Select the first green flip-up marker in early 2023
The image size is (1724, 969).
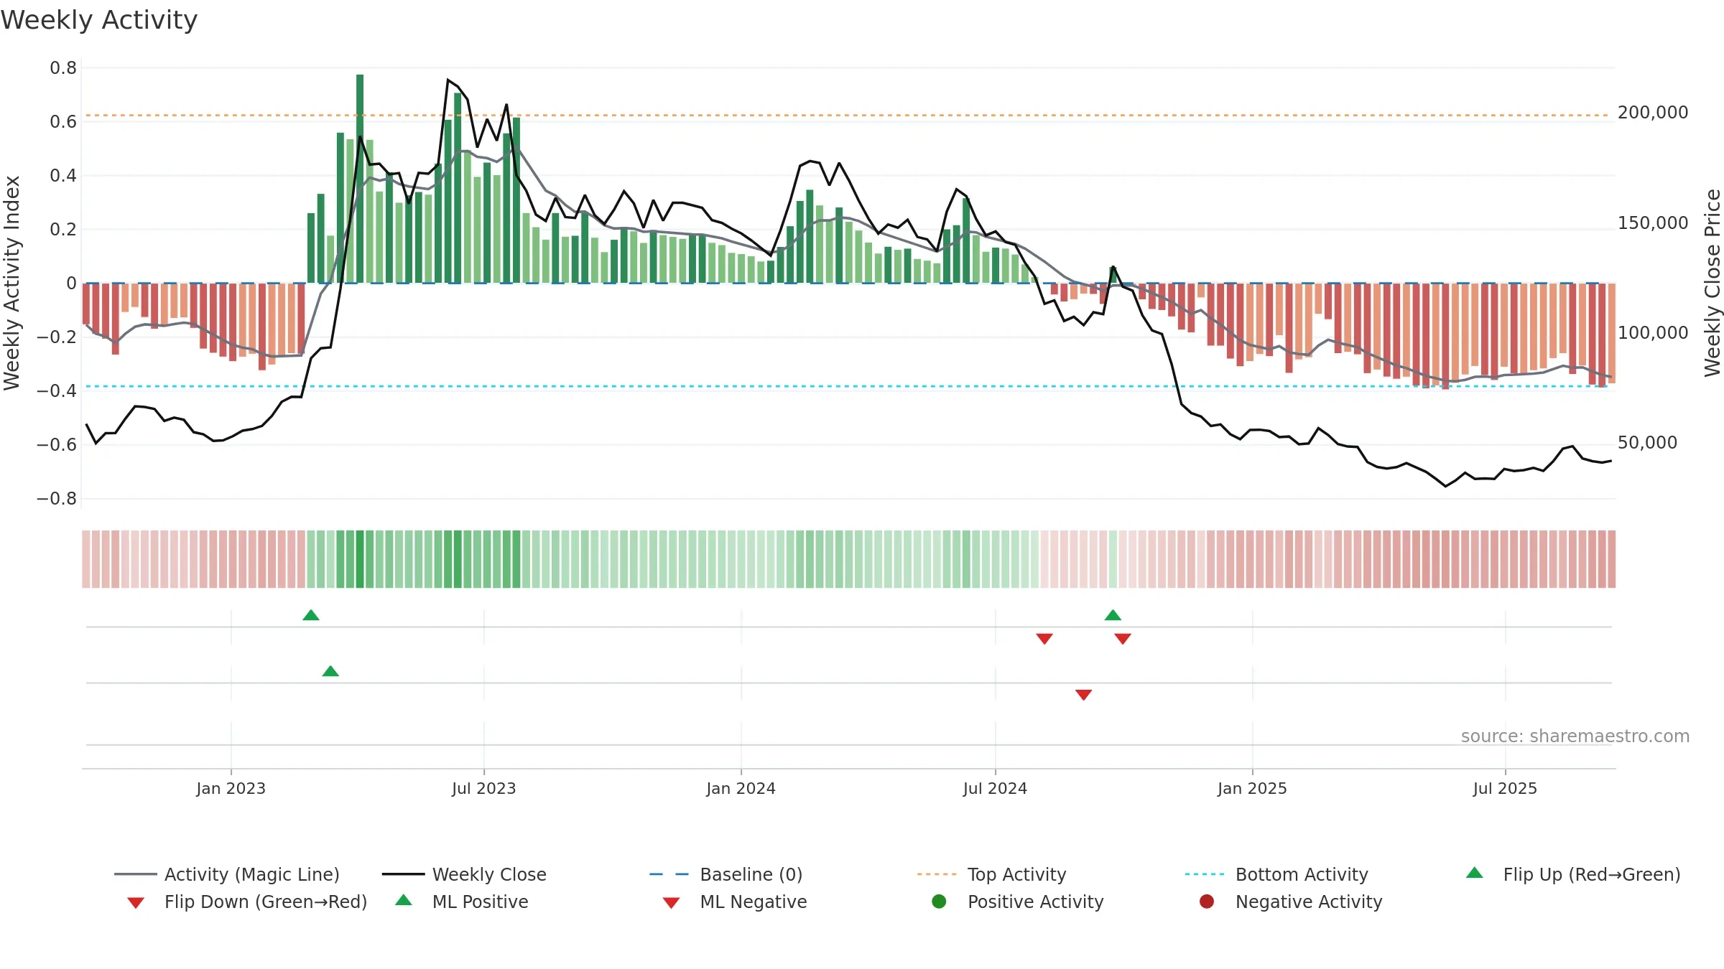pos(311,615)
